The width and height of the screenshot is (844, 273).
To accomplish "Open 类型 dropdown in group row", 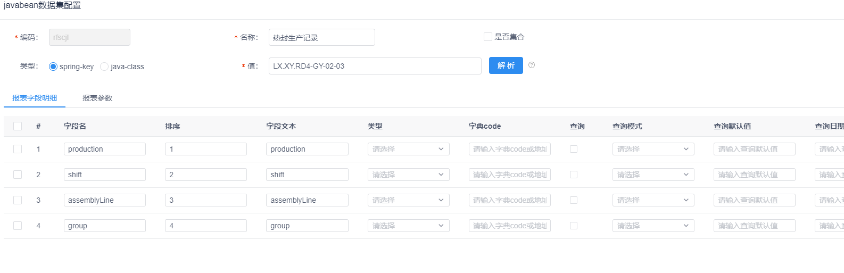I will 409,226.
